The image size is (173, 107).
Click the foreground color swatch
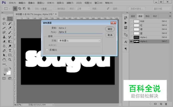point(6,70)
